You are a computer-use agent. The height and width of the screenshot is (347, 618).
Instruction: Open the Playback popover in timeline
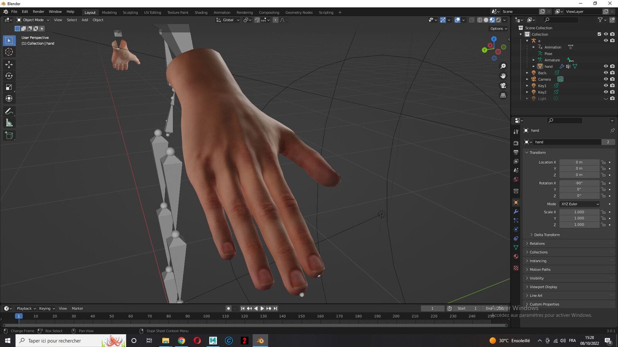coord(26,308)
